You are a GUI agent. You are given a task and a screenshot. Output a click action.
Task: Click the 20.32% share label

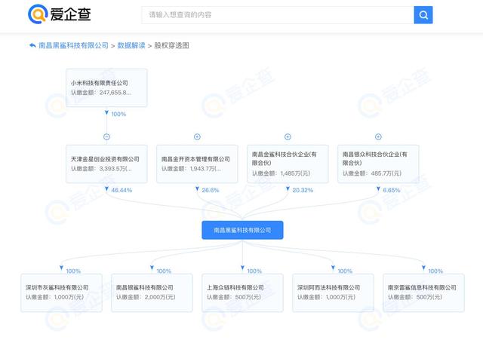pos(303,190)
